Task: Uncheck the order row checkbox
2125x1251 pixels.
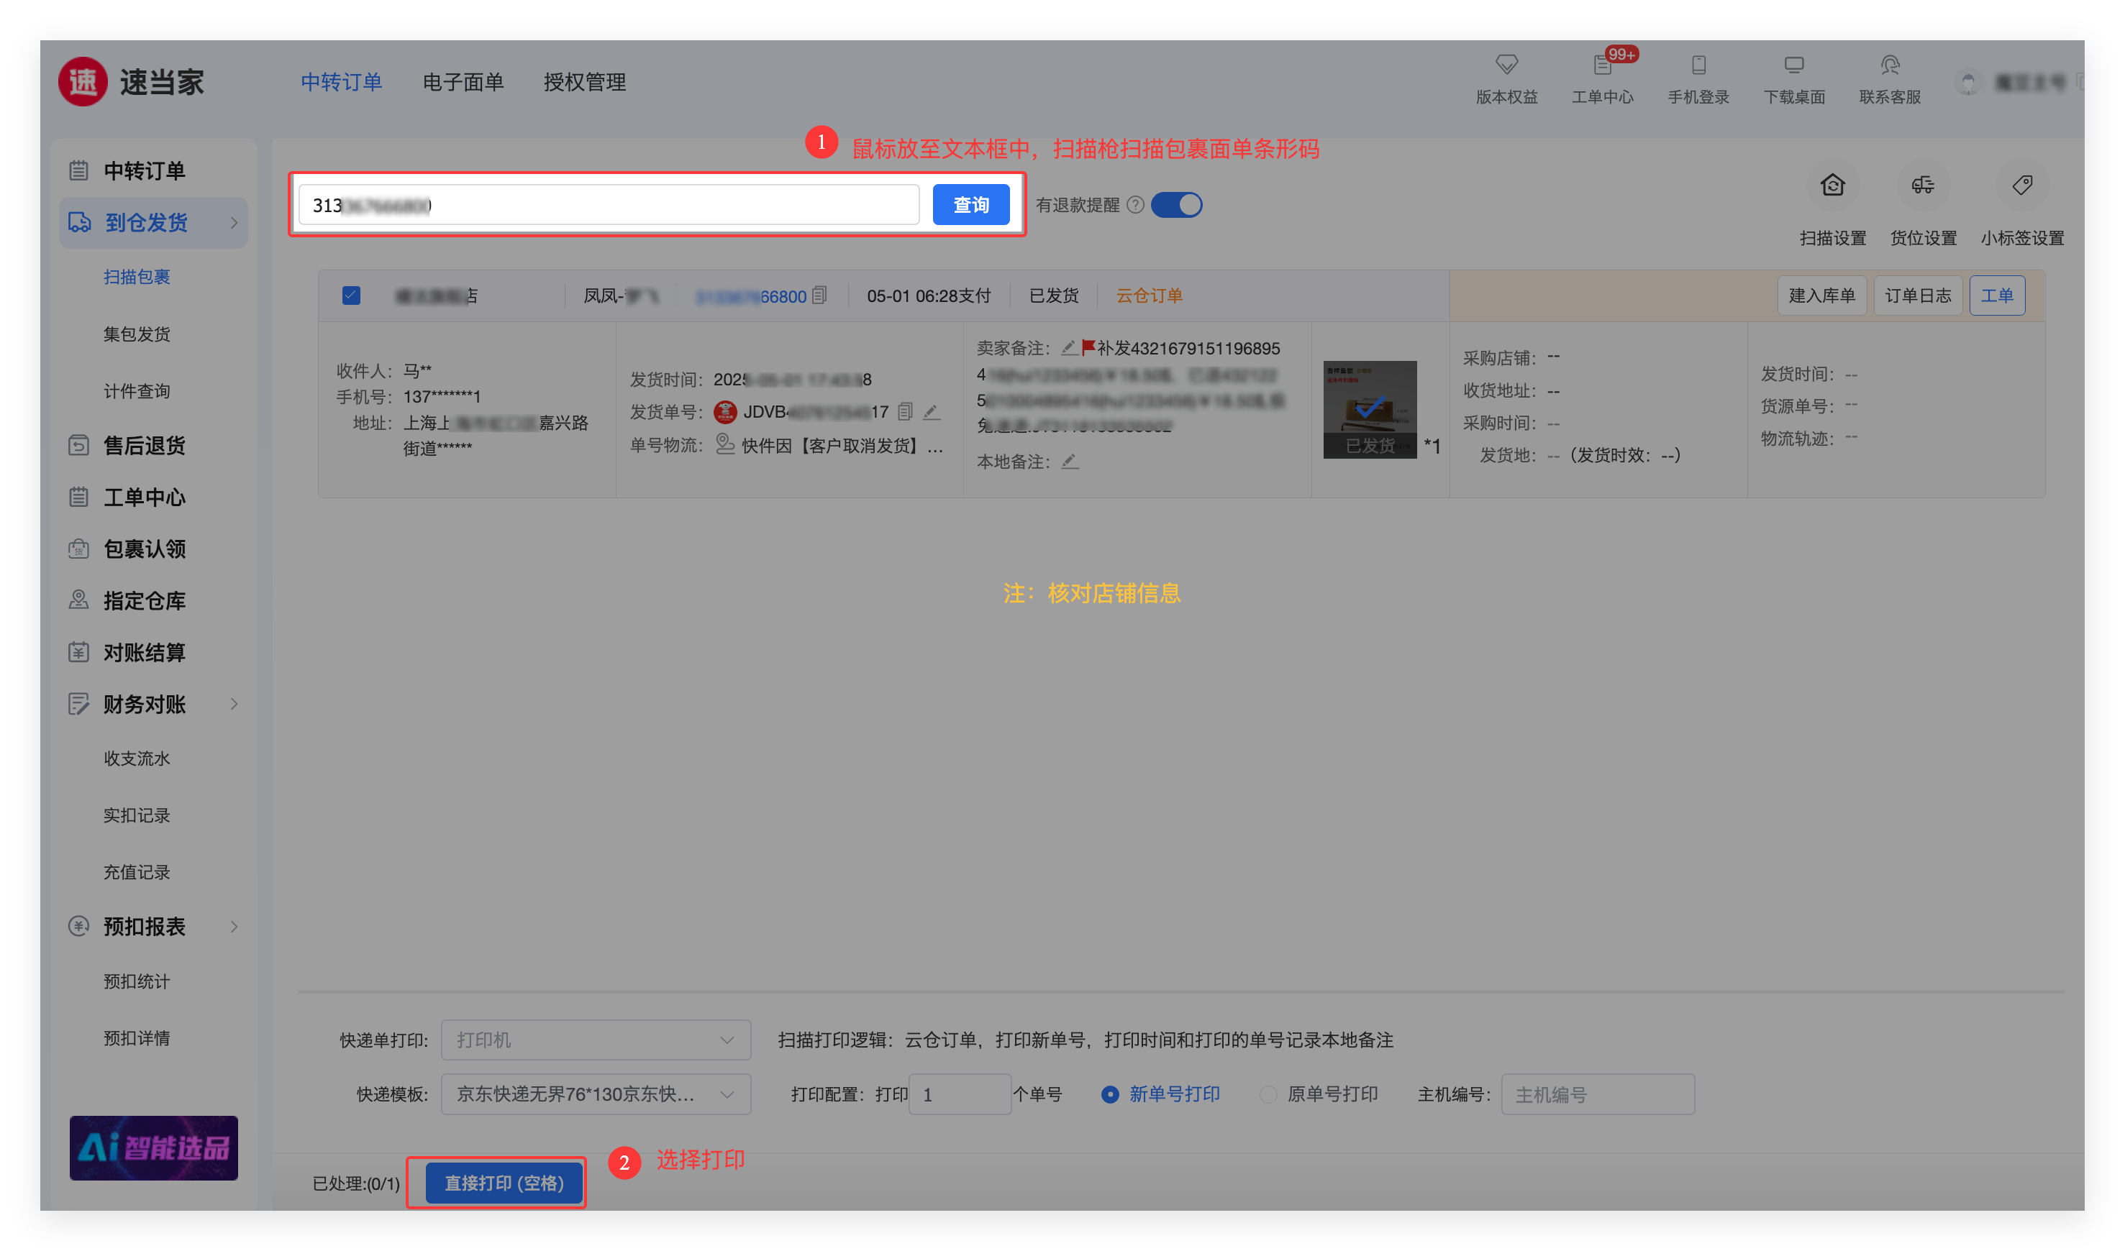Action: (352, 296)
